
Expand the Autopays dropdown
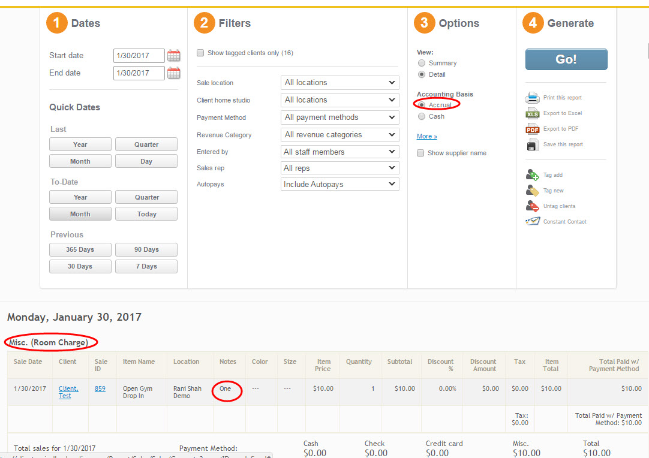coord(339,185)
